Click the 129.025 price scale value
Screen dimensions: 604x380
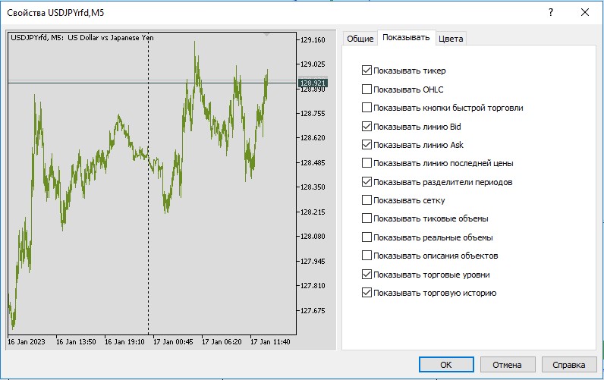coord(313,64)
